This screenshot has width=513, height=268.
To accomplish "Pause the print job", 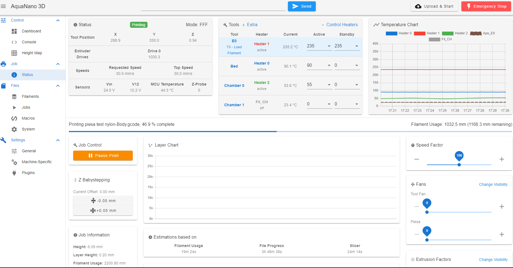I will pos(103,156).
